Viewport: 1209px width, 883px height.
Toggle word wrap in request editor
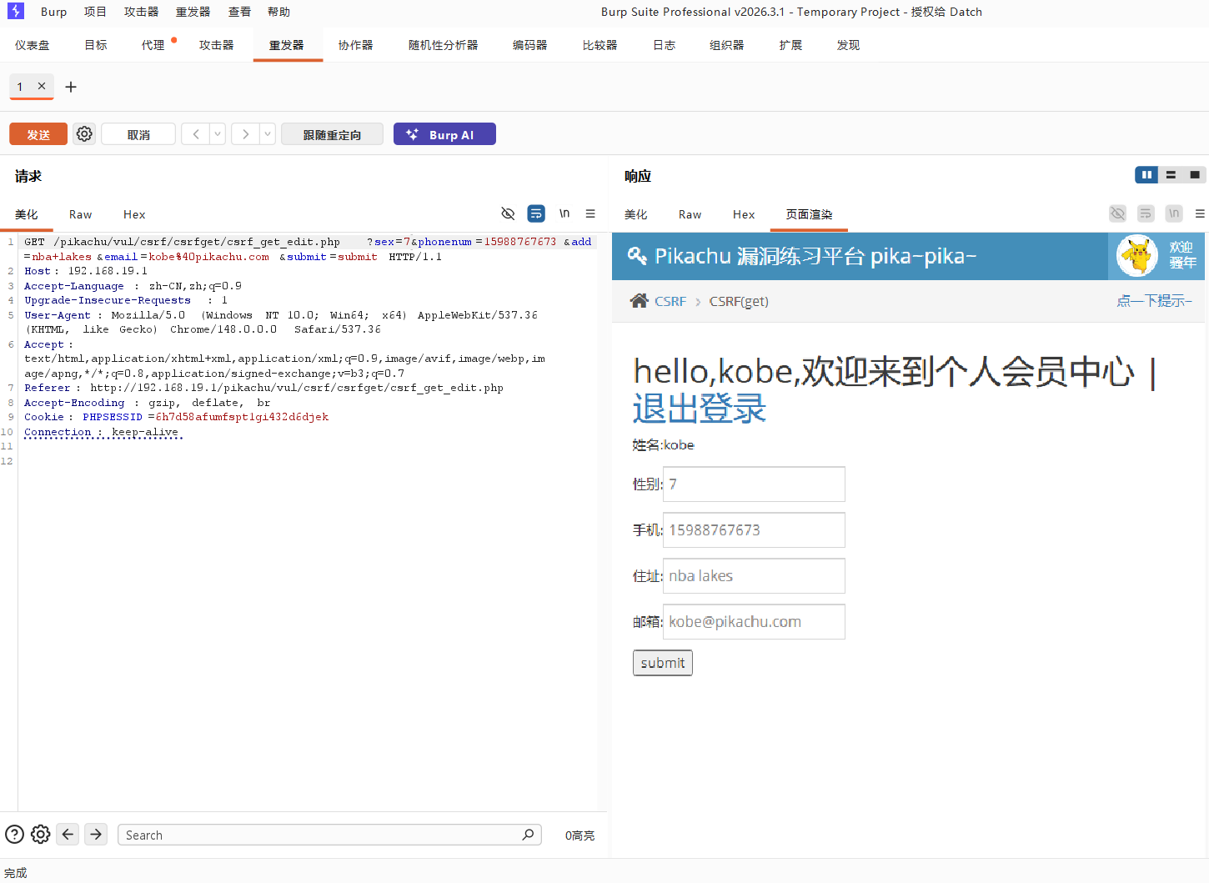[536, 214]
